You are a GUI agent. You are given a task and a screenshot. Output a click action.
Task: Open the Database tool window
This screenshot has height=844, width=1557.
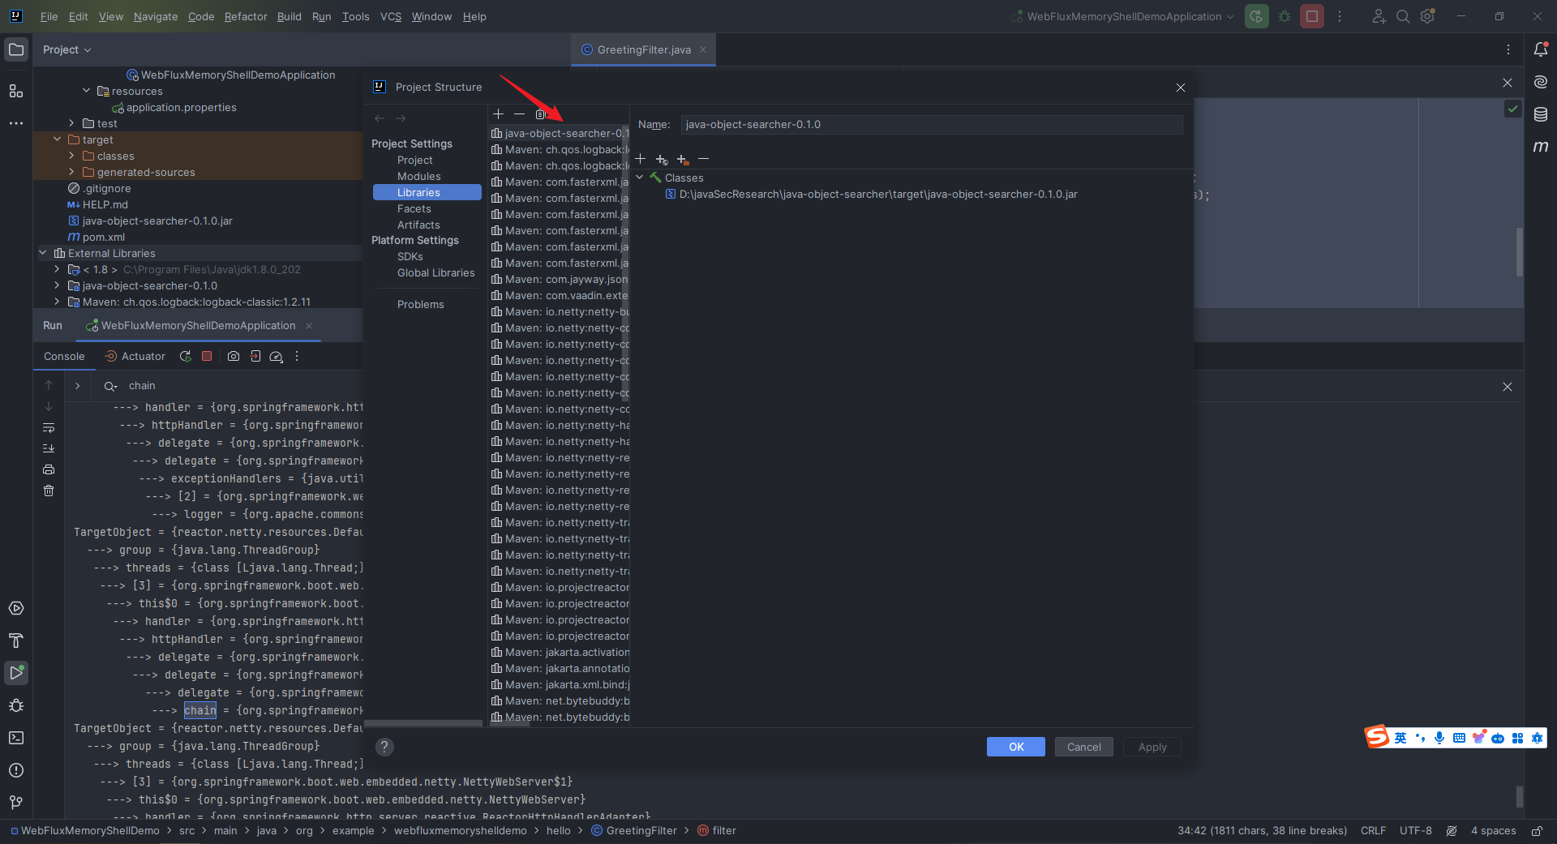pyautogui.click(x=1541, y=114)
